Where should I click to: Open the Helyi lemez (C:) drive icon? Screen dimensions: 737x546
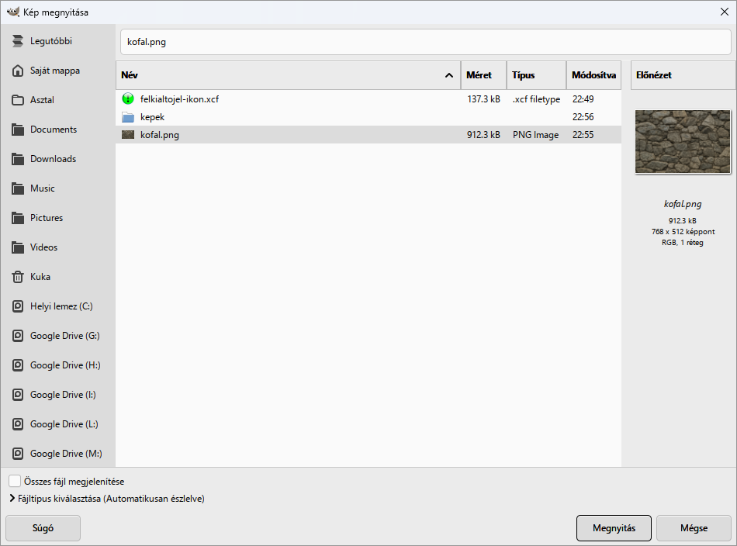[17, 306]
